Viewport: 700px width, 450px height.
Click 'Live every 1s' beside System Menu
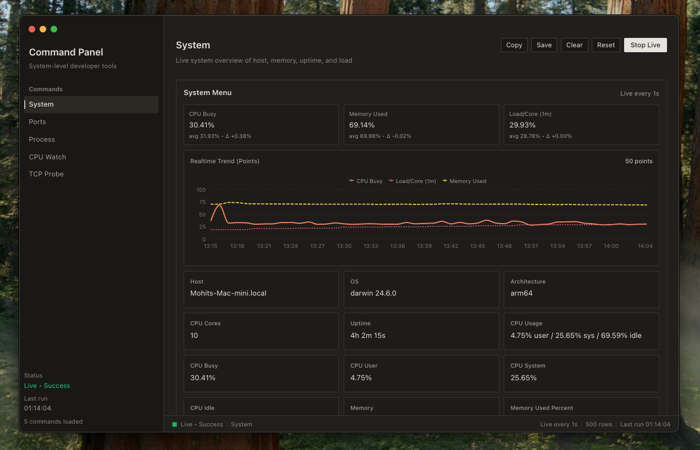640,93
